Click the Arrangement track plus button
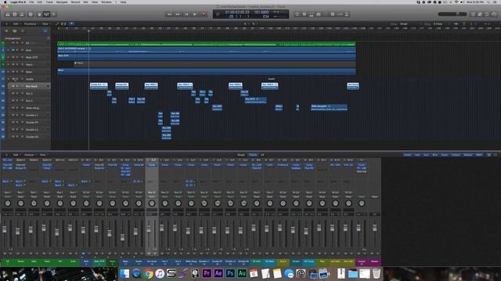 [49, 38]
